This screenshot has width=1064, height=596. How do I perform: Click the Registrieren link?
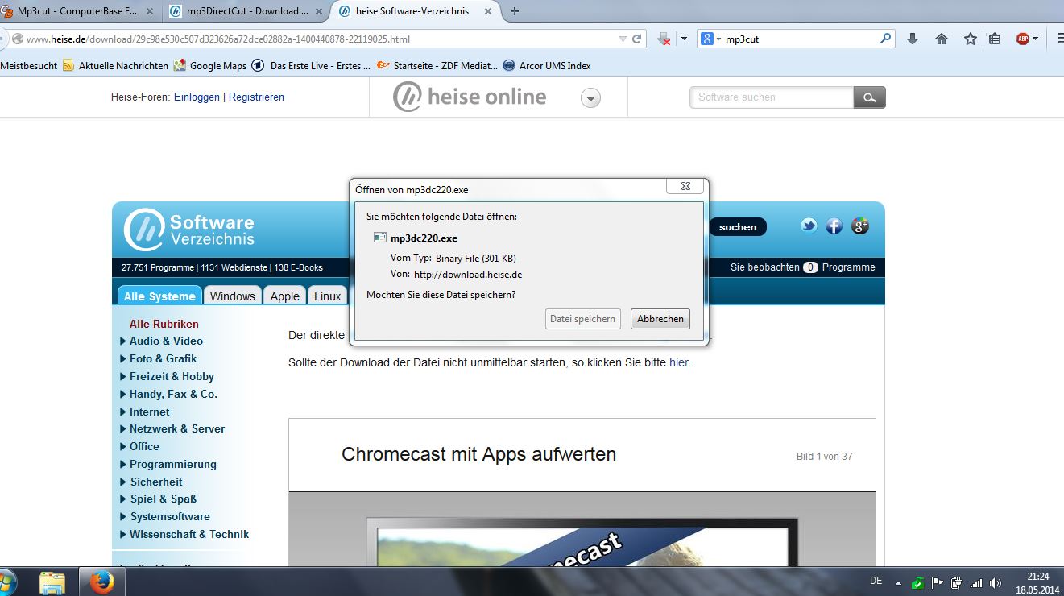coord(256,97)
